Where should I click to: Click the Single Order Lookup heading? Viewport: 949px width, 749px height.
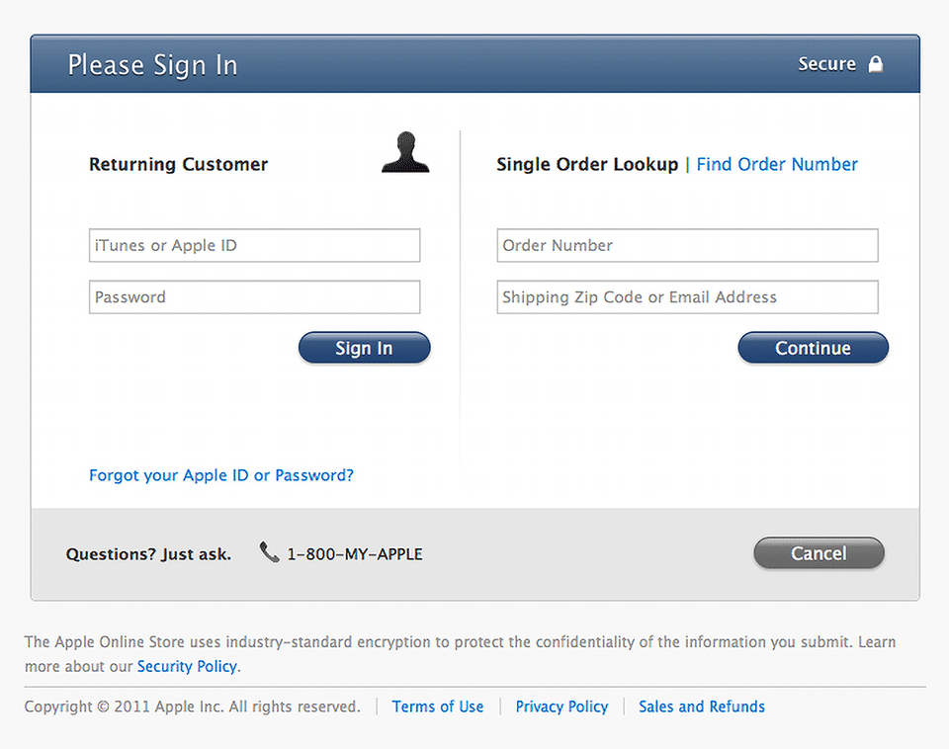point(587,165)
